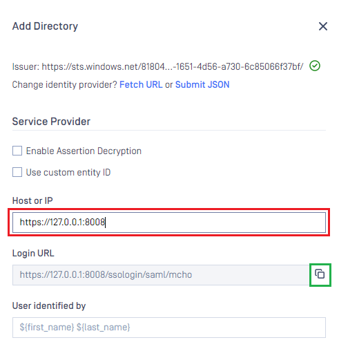The height and width of the screenshot is (349, 339).
Task: Focus the Host or IP input field
Action: pyautogui.click(x=169, y=223)
